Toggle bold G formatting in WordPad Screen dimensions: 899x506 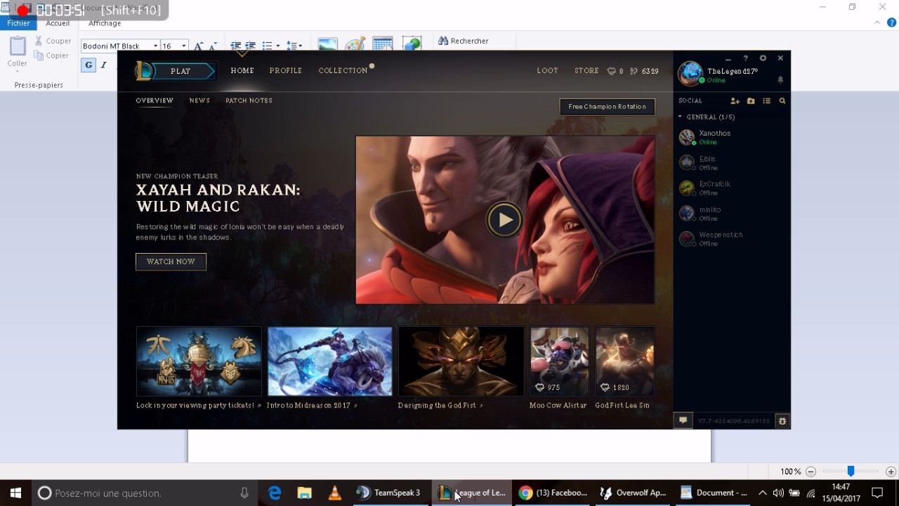point(88,65)
